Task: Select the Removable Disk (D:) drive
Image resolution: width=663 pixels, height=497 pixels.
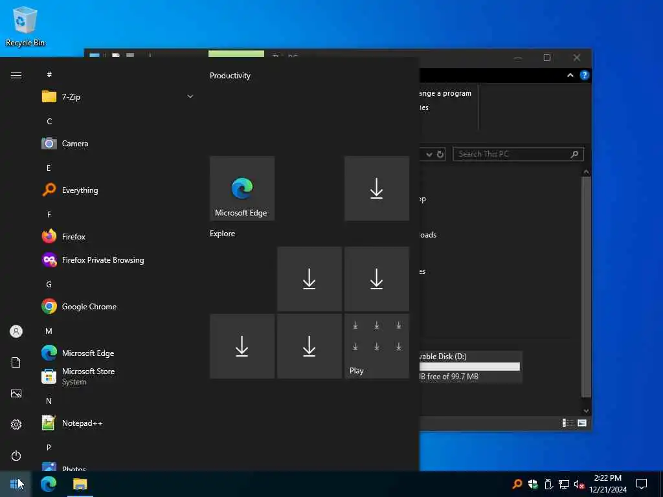Action: (471, 366)
